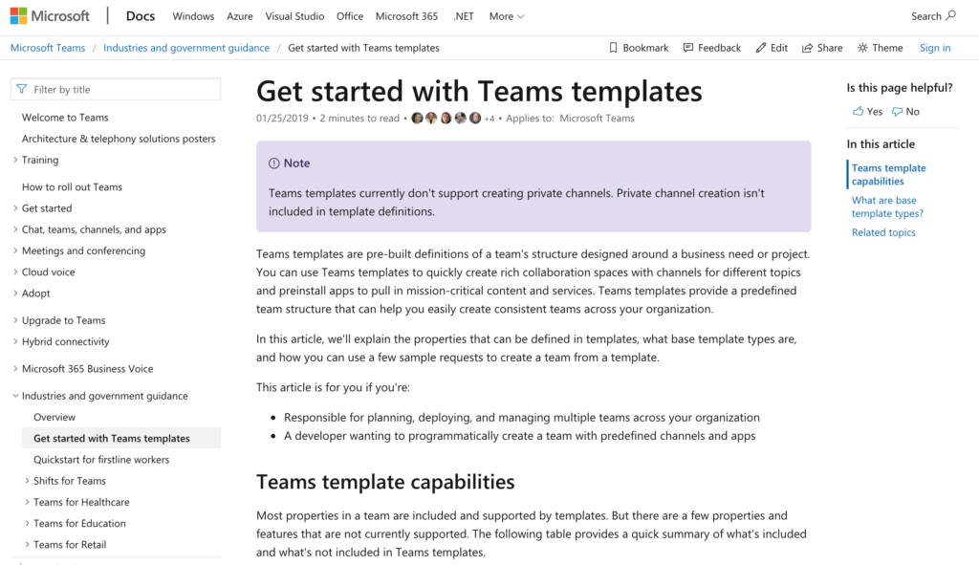Viewport: 979px width, 565px height.
Task: Click the Edit pencil icon
Action: click(760, 48)
